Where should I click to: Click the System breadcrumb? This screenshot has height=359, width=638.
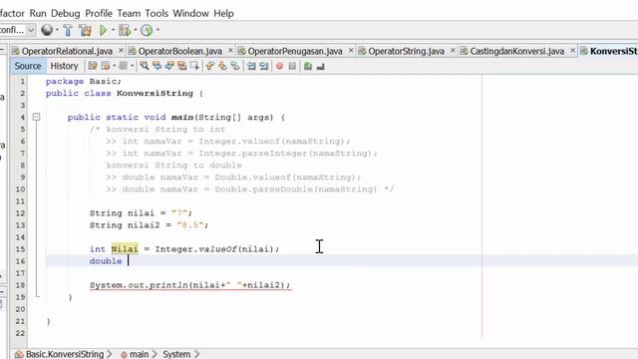pos(176,355)
